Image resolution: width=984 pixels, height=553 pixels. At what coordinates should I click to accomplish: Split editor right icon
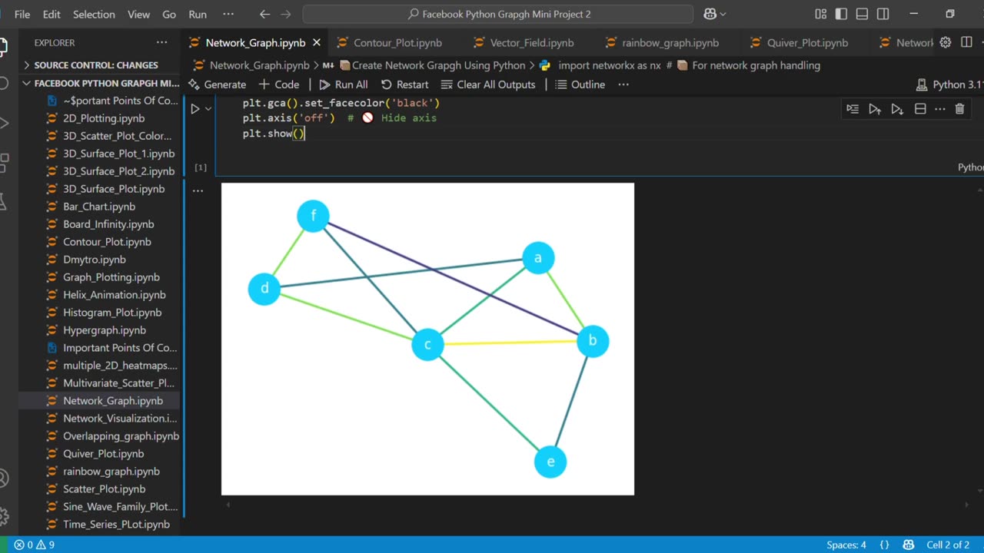(966, 42)
